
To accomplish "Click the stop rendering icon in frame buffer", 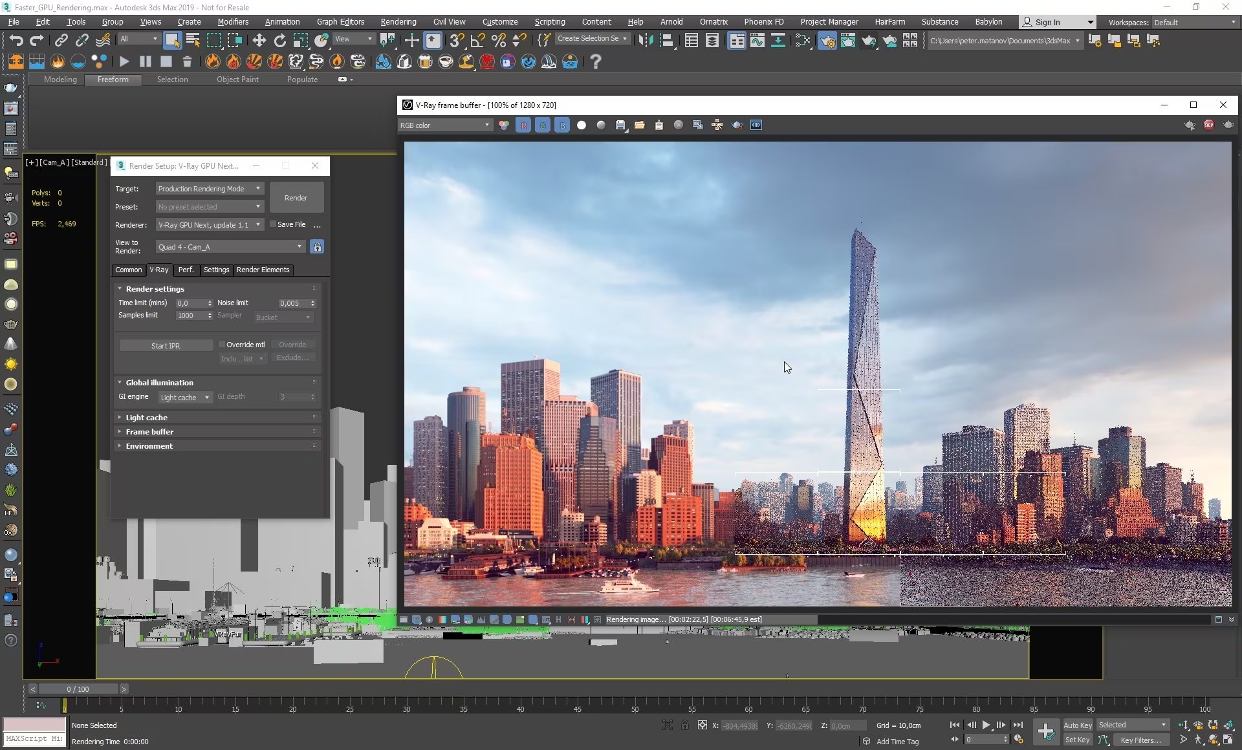I will point(1208,125).
